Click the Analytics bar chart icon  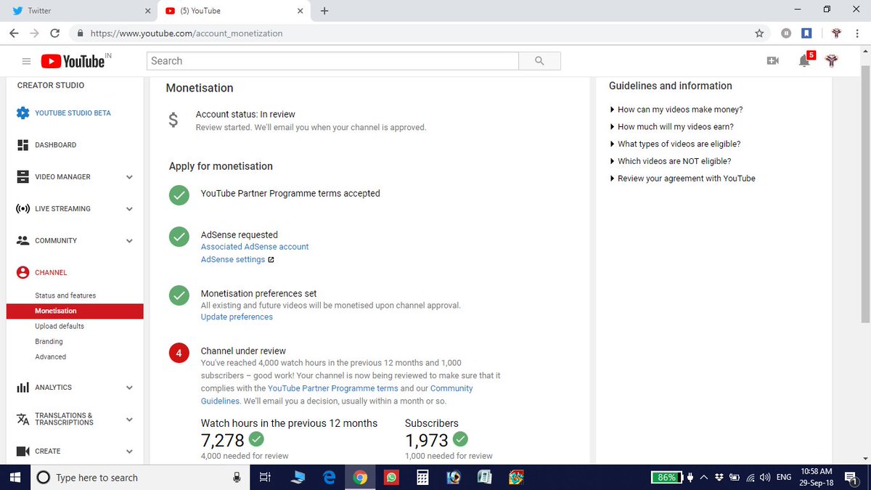click(x=23, y=388)
